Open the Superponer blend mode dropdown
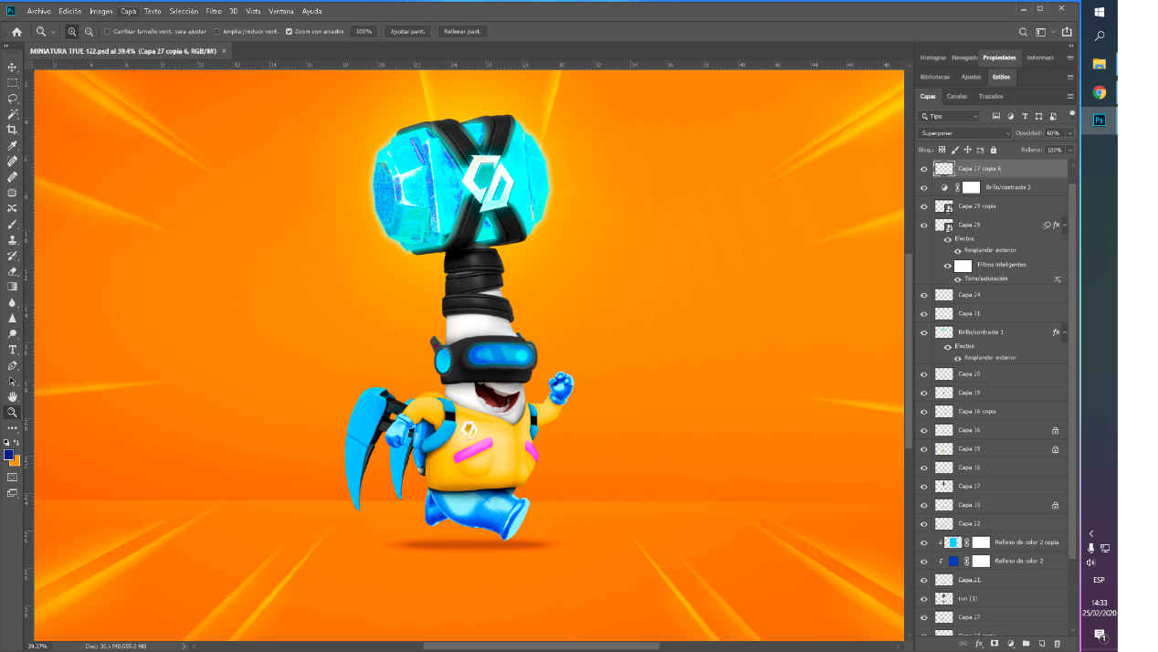1158x652 pixels. [x=964, y=133]
